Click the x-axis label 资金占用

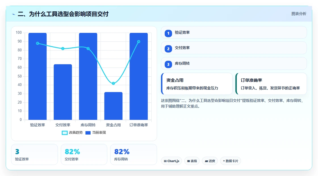click(113, 125)
